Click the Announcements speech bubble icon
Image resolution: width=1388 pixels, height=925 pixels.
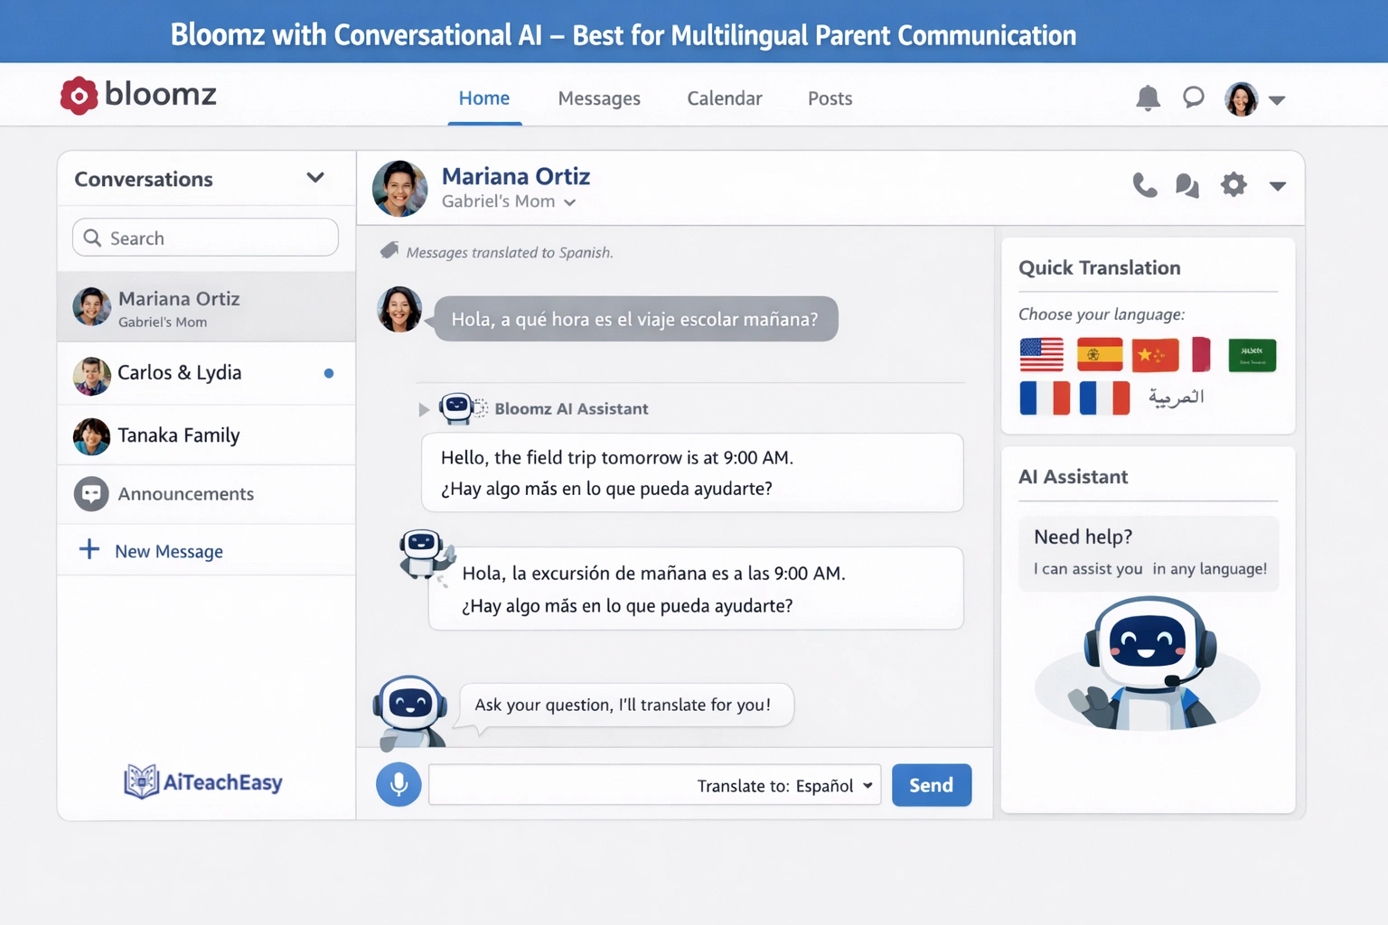(x=91, y=494)
